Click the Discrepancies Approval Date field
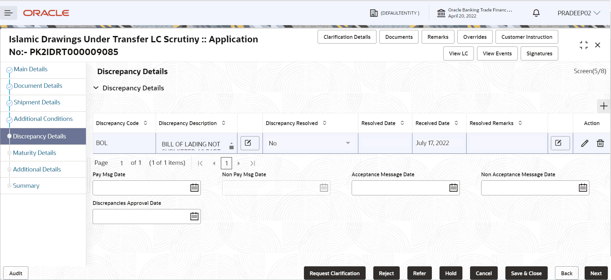 click(146, 216)
